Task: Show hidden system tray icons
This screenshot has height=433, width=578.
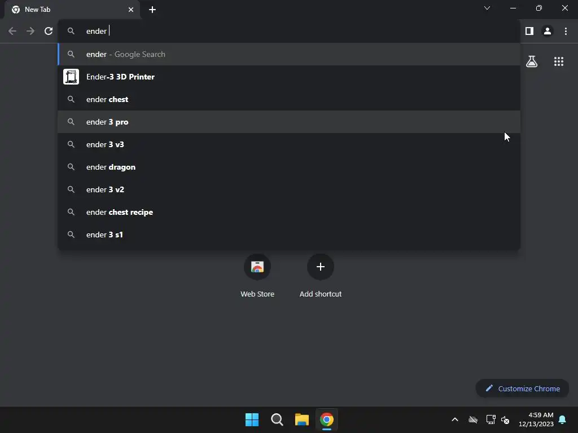Action: coord(455,419)
